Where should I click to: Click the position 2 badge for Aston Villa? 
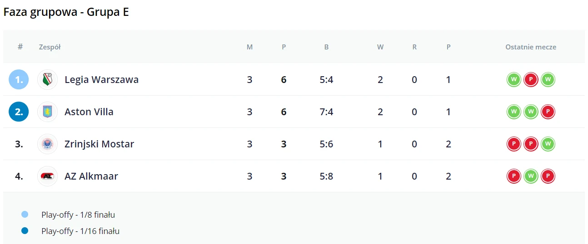(19, 112)
